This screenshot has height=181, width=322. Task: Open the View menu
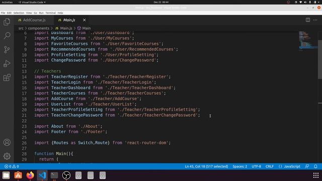click(x=29, y=13)
